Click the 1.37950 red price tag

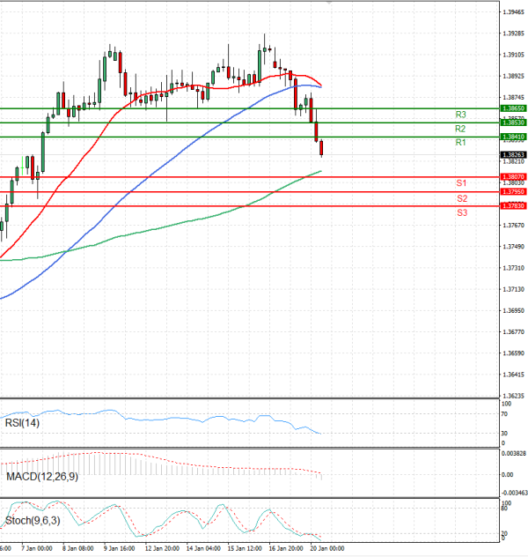(x=513, y=191)
